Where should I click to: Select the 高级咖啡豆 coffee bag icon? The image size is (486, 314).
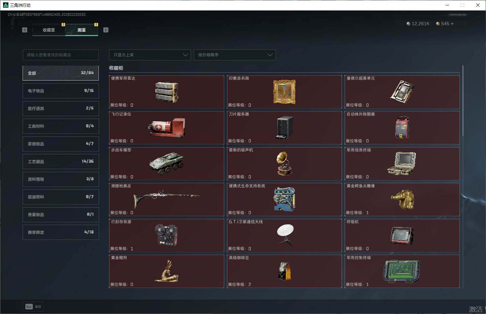tap(284, 271)
